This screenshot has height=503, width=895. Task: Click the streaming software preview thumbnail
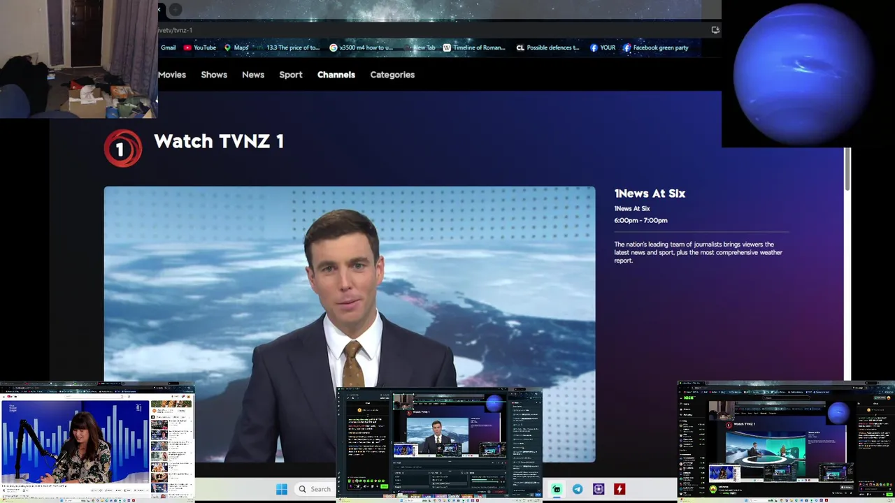tap(439, 444)
